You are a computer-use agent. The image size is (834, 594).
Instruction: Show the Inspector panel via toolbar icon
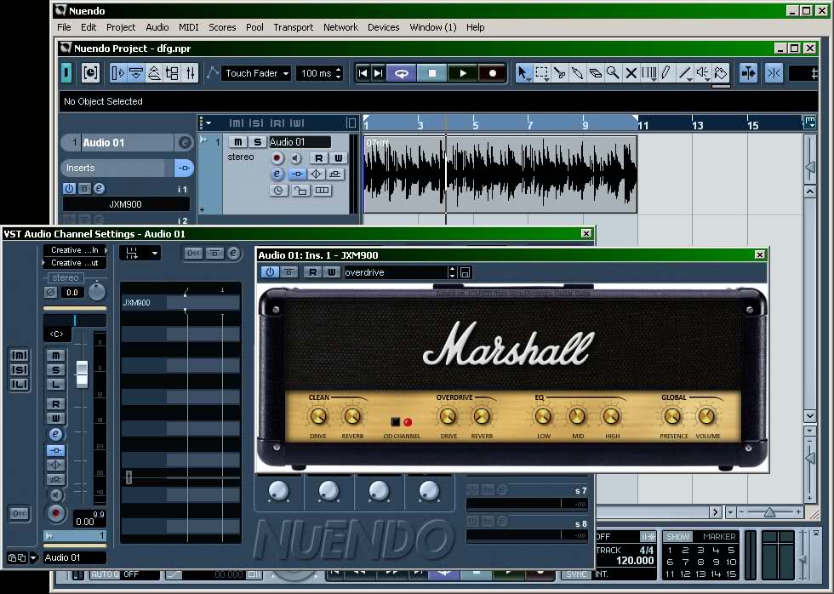coord(118,73)
